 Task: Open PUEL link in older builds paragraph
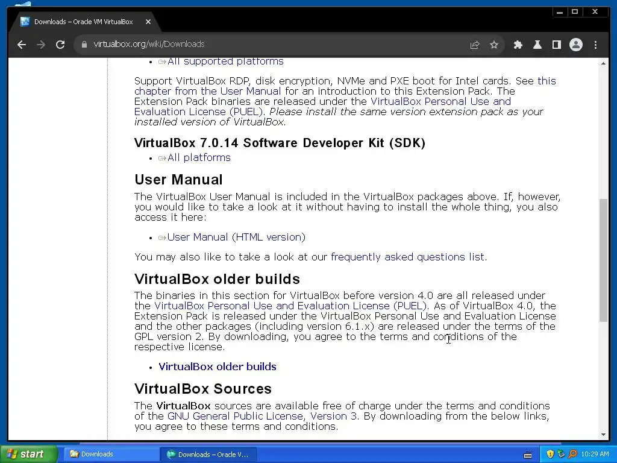pos(291,306)
